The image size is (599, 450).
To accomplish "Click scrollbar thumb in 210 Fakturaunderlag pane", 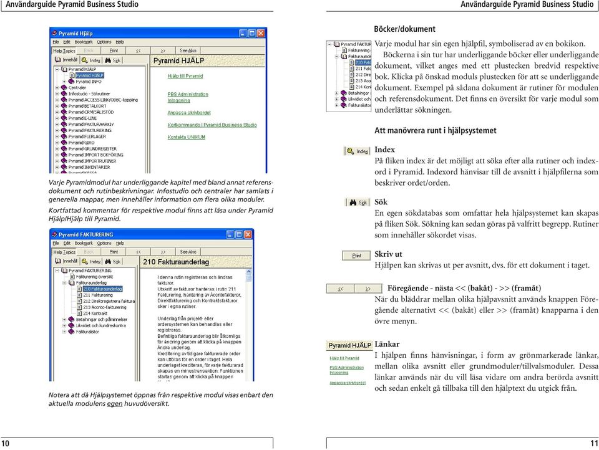I will click(249, 278).
